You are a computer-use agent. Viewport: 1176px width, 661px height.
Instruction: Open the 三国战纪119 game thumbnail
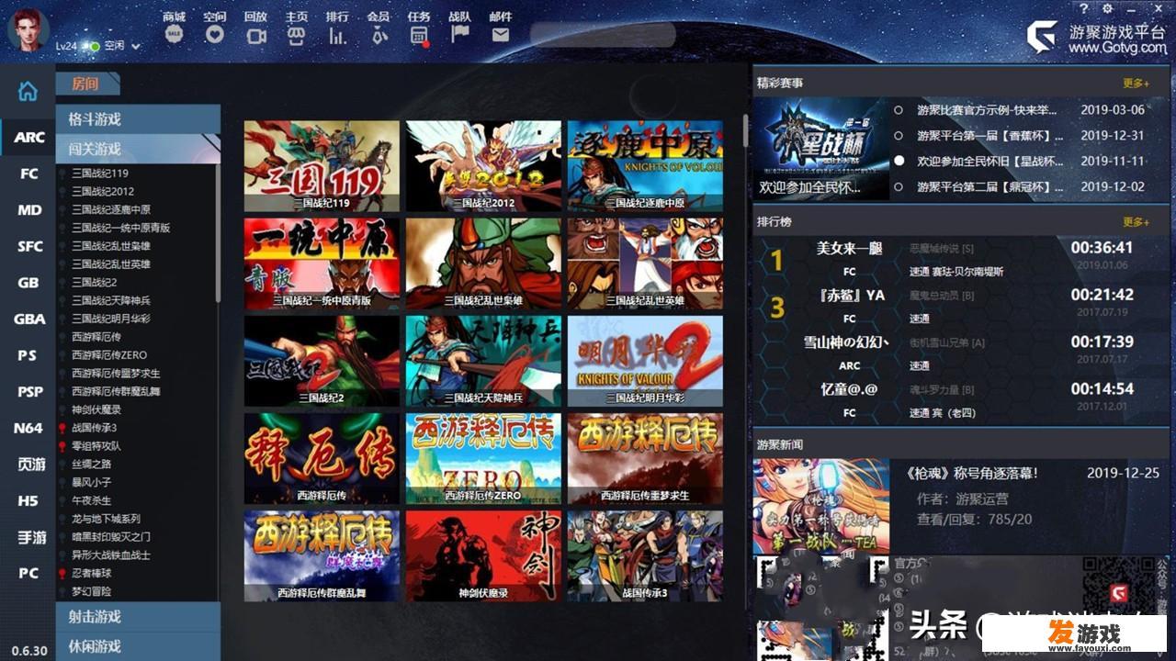pyautogui.click(x=322, y=166)
